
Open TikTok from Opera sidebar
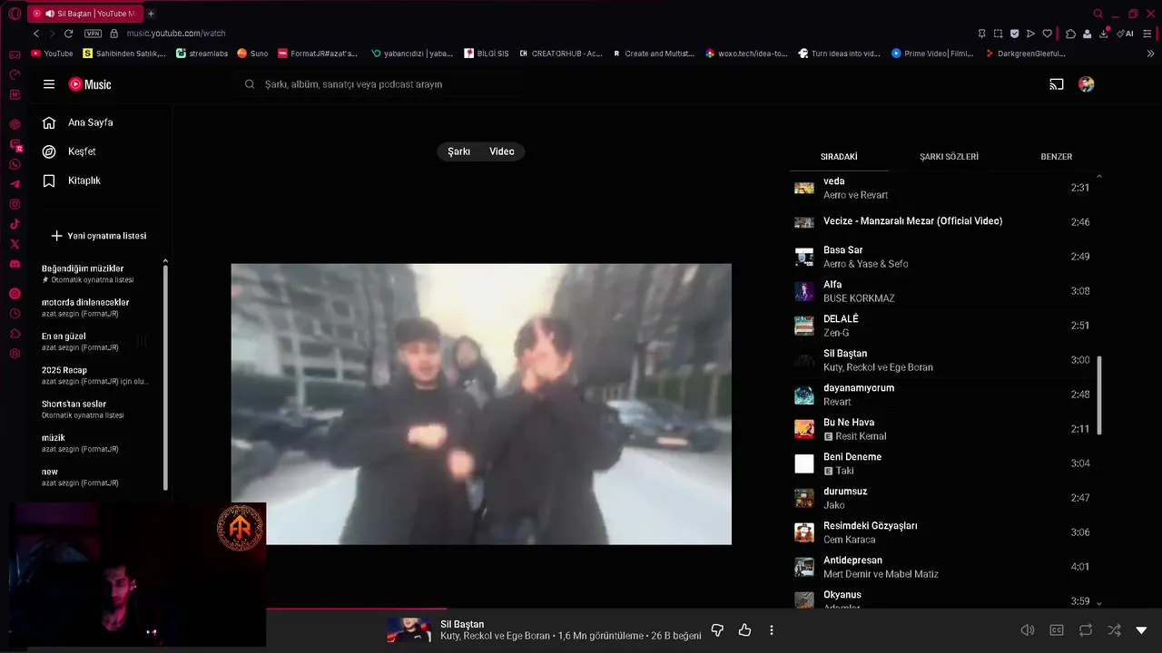click(x=15, y=224)
